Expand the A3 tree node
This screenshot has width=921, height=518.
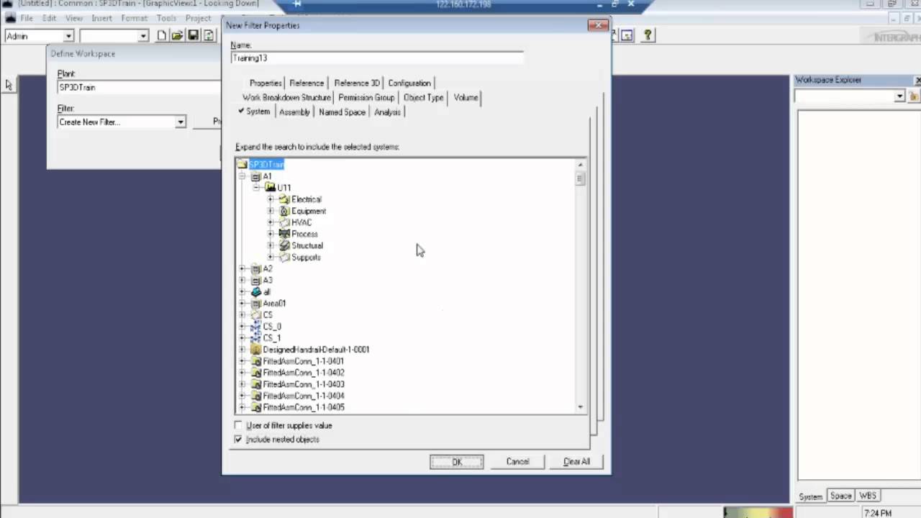[x=242, y=281]
